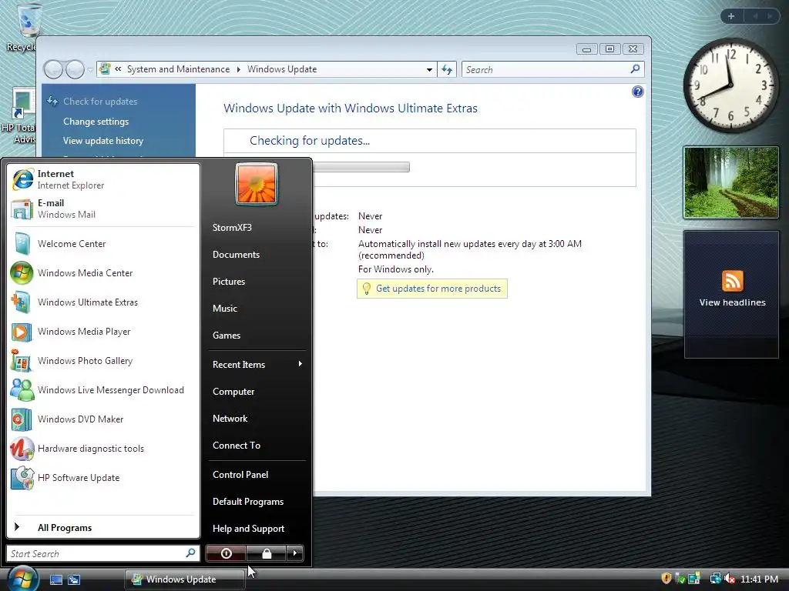
Task: Click the forest slideshow gadget picture
Action: tap(730, 182)
